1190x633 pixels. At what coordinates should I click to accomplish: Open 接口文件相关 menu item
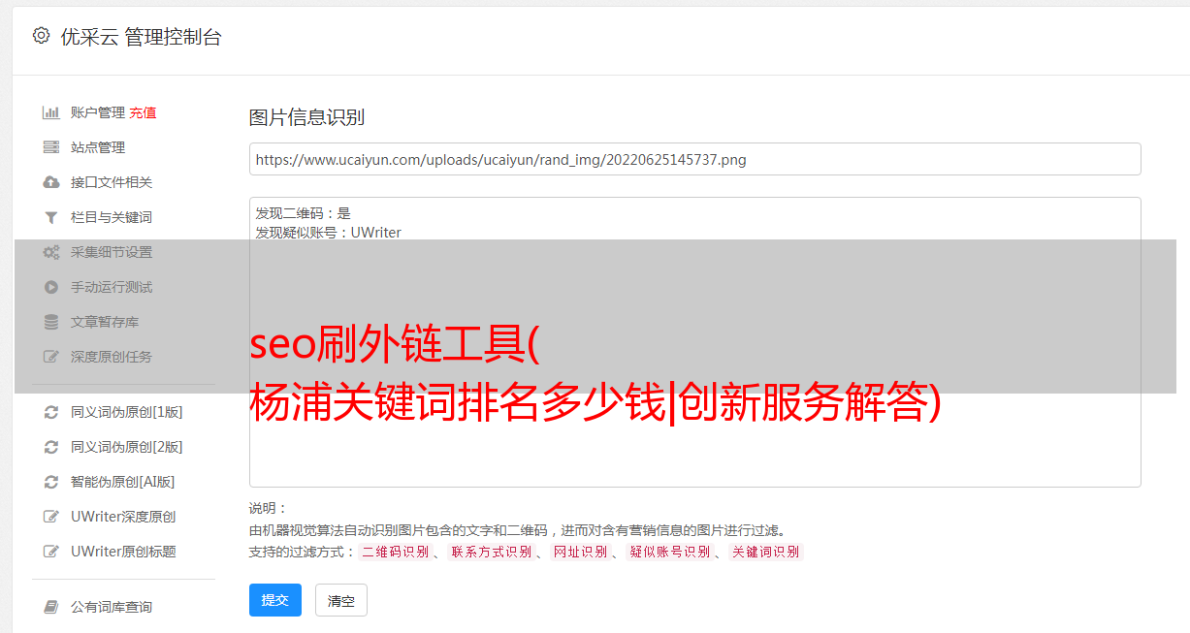[x=112, y=182]
